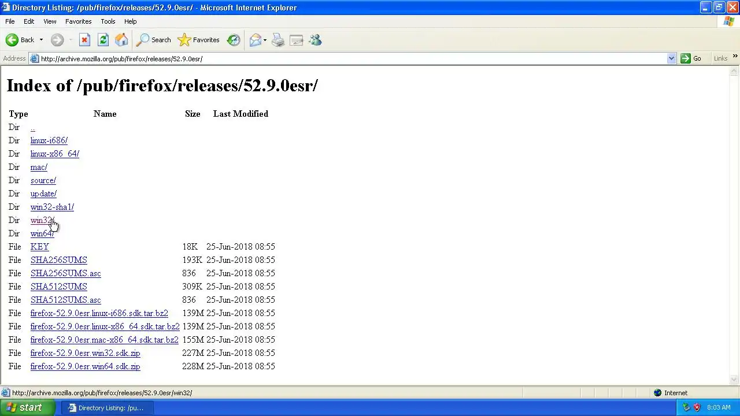Click the Internet zone status indicator
Viewport: 740px width, 416px height.
tap(671, 393)
